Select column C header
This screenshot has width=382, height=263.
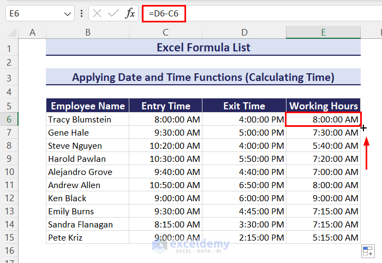[x=166, y=32]
